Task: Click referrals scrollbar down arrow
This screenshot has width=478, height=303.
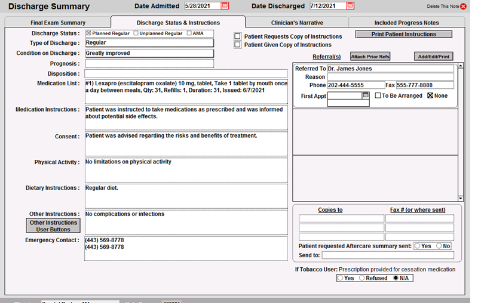Action: 461,199
